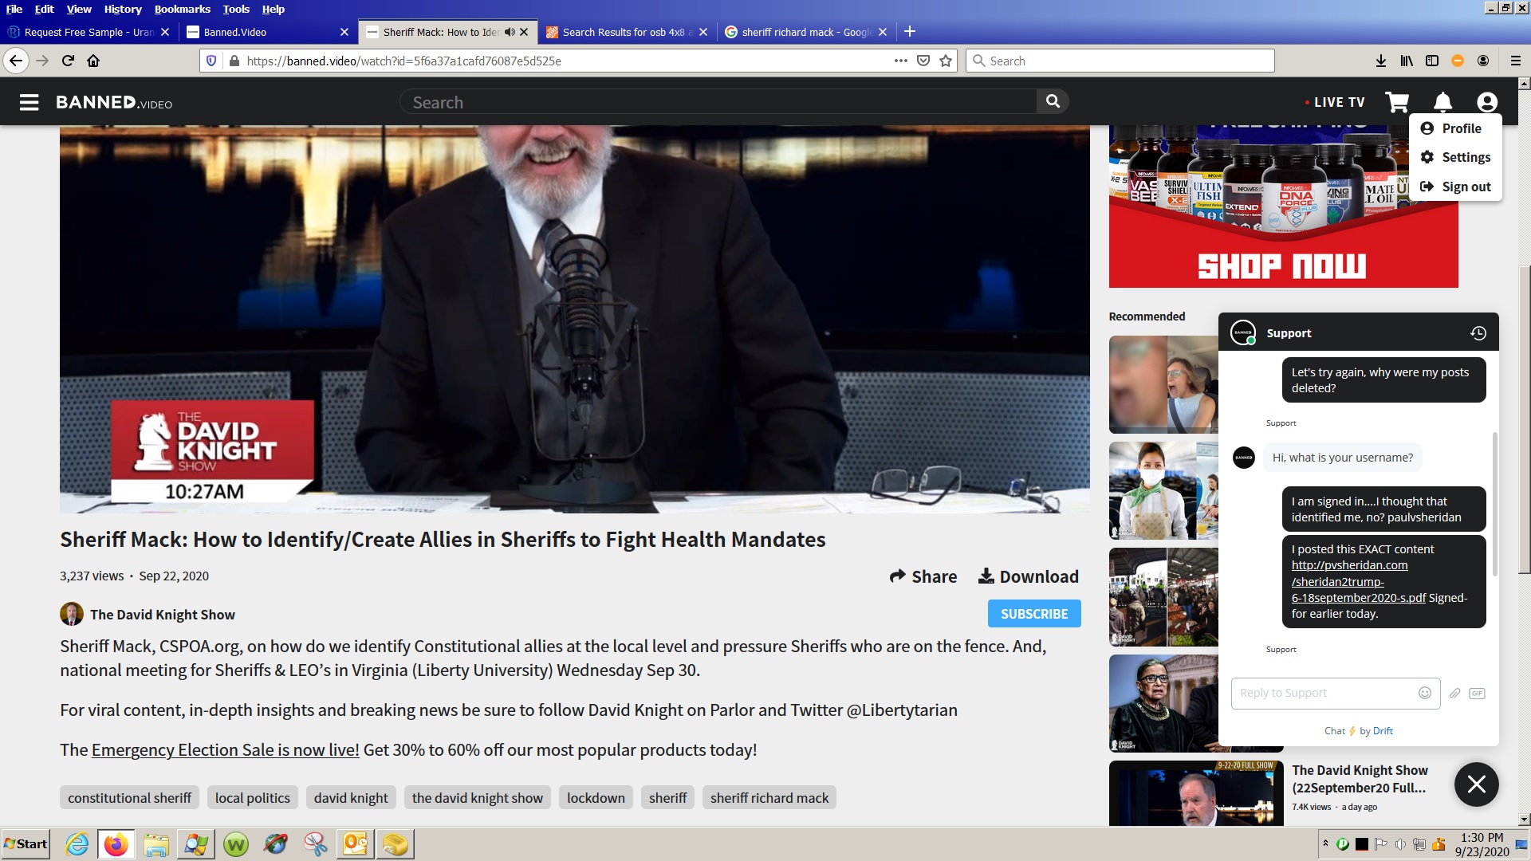Open Shop Now supplement ad banner
This screenshot has height=861, width=1531.
(1283, 206)
